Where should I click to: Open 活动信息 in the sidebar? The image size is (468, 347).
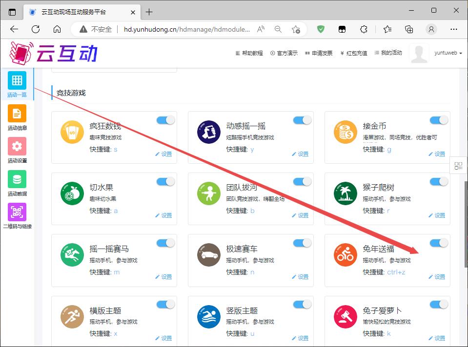[17, 114]
